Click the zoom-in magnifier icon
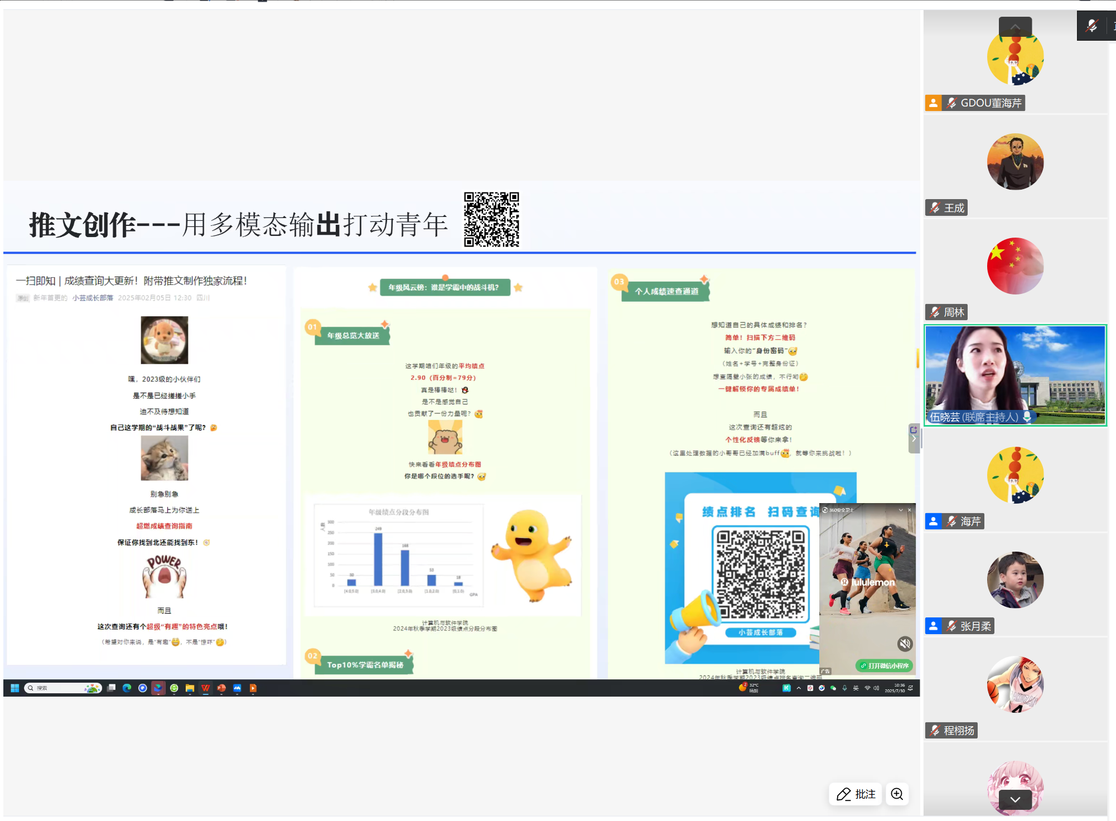The image size is (1116, 821). (x=897, y=794)
